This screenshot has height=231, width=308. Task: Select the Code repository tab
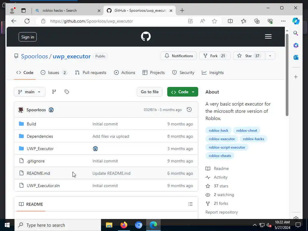click(25, 72)
